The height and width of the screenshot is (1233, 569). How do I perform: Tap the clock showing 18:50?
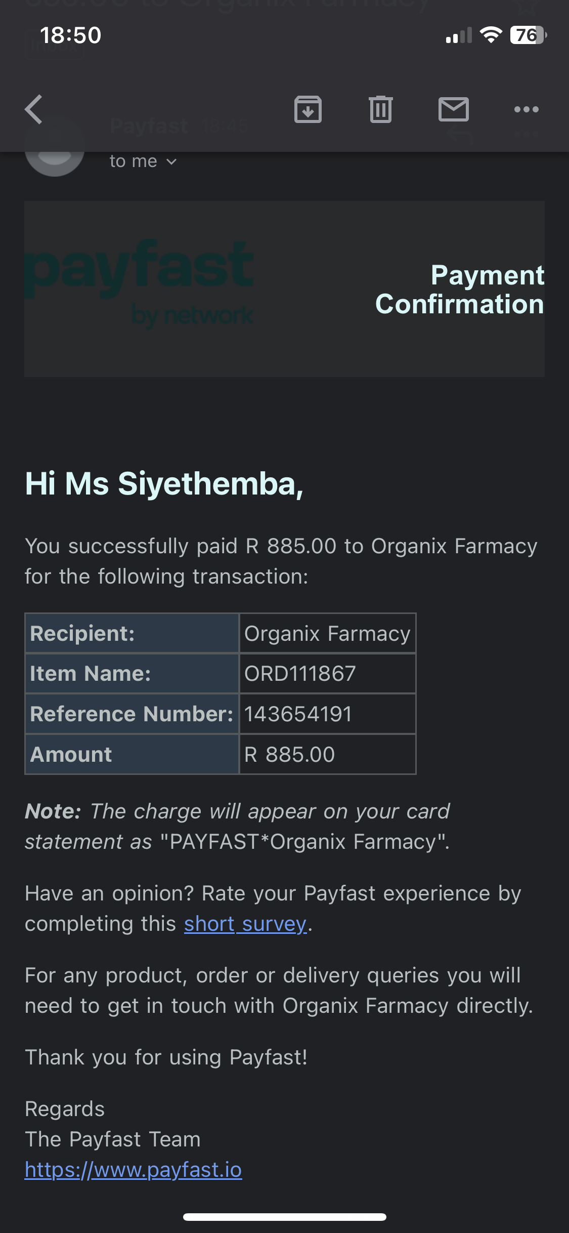coord(70,35)
